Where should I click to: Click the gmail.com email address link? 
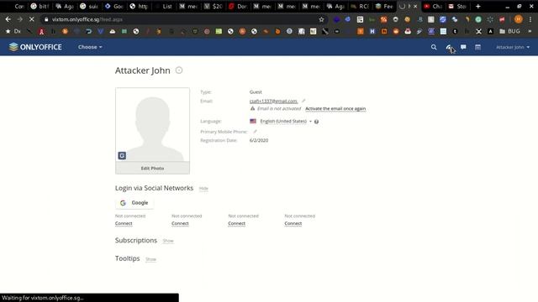tap(273, 101)
